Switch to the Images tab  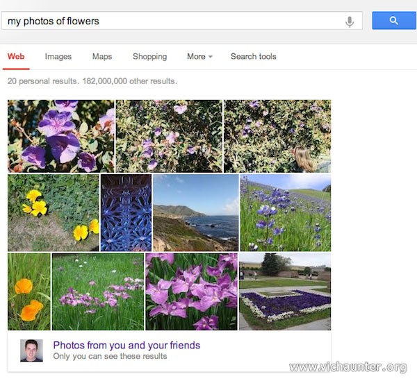[58, 56]
